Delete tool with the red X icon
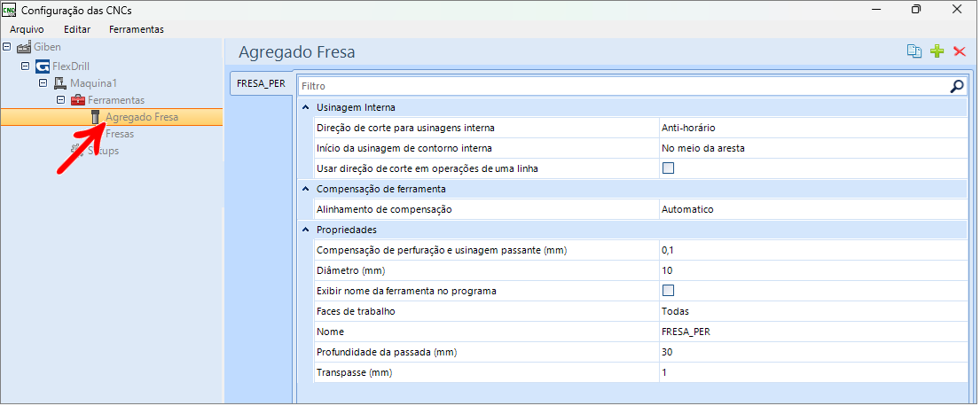The image size is (980, 406). pyautogui.click(x=960, y=51)
